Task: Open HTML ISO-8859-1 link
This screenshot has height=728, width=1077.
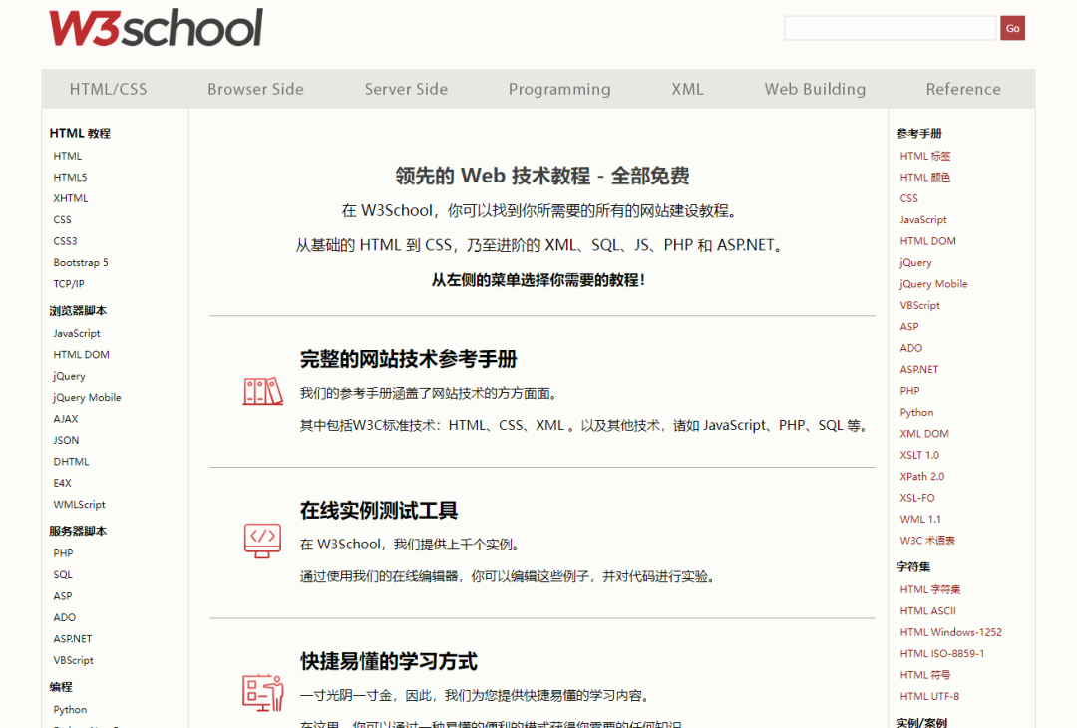Action: [941, 654]
